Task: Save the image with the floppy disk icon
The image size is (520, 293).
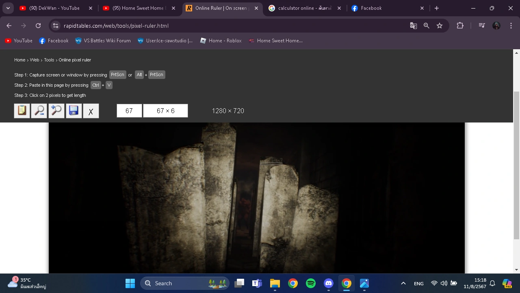Action: (x=74, y=111)
